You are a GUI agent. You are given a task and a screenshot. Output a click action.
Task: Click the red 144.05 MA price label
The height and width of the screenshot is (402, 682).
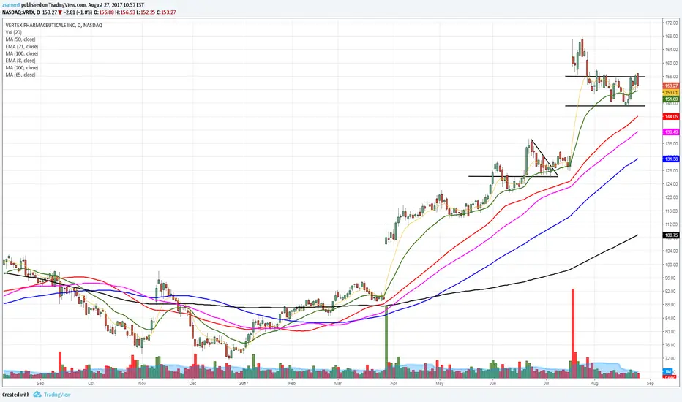pyautogui.click(x=671, y=116)
